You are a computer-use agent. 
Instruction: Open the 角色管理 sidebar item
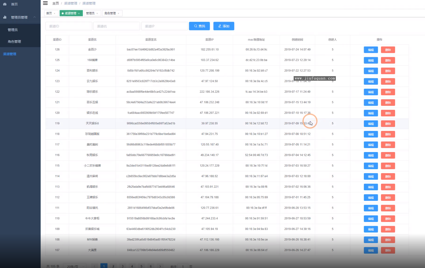coord(20,41)
